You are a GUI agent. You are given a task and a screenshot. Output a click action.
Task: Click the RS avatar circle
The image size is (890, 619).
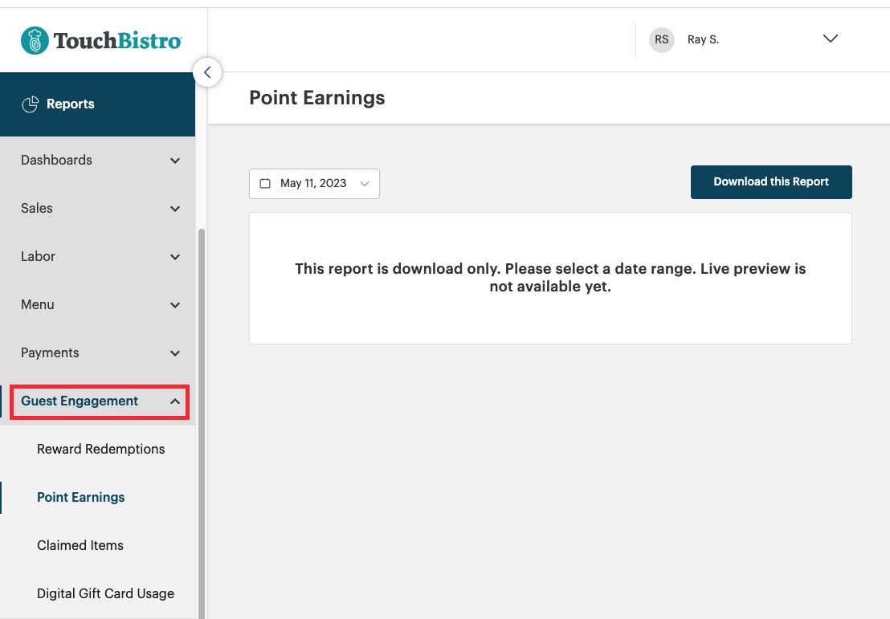click(x=661, y=39)
